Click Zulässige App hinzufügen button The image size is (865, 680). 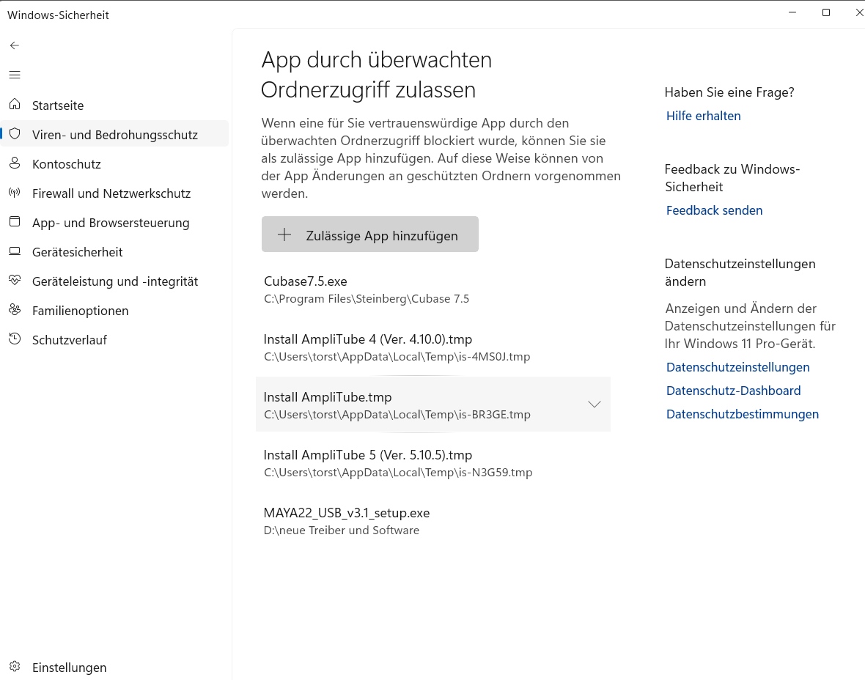[369, 234]
